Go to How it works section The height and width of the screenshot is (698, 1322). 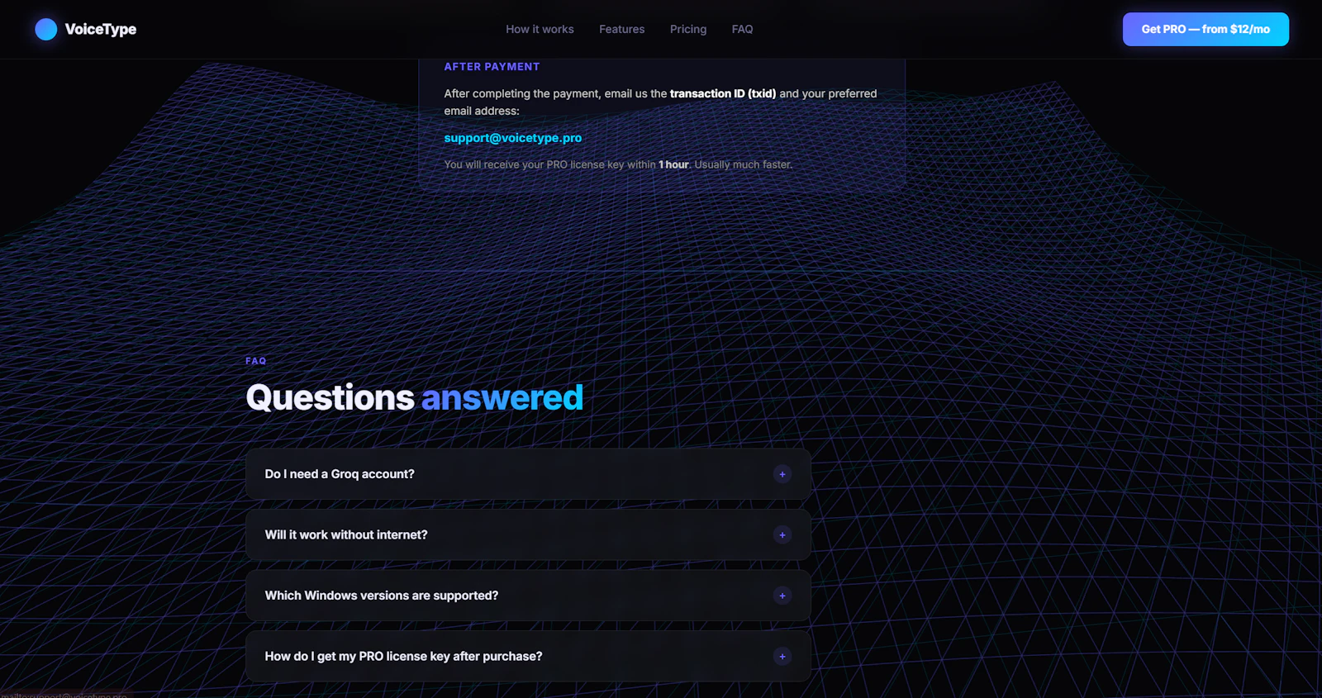pos(540,29)
